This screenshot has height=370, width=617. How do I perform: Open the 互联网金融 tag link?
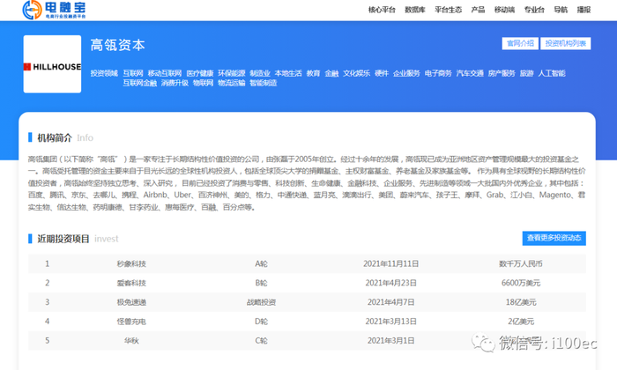pos(139,83)
